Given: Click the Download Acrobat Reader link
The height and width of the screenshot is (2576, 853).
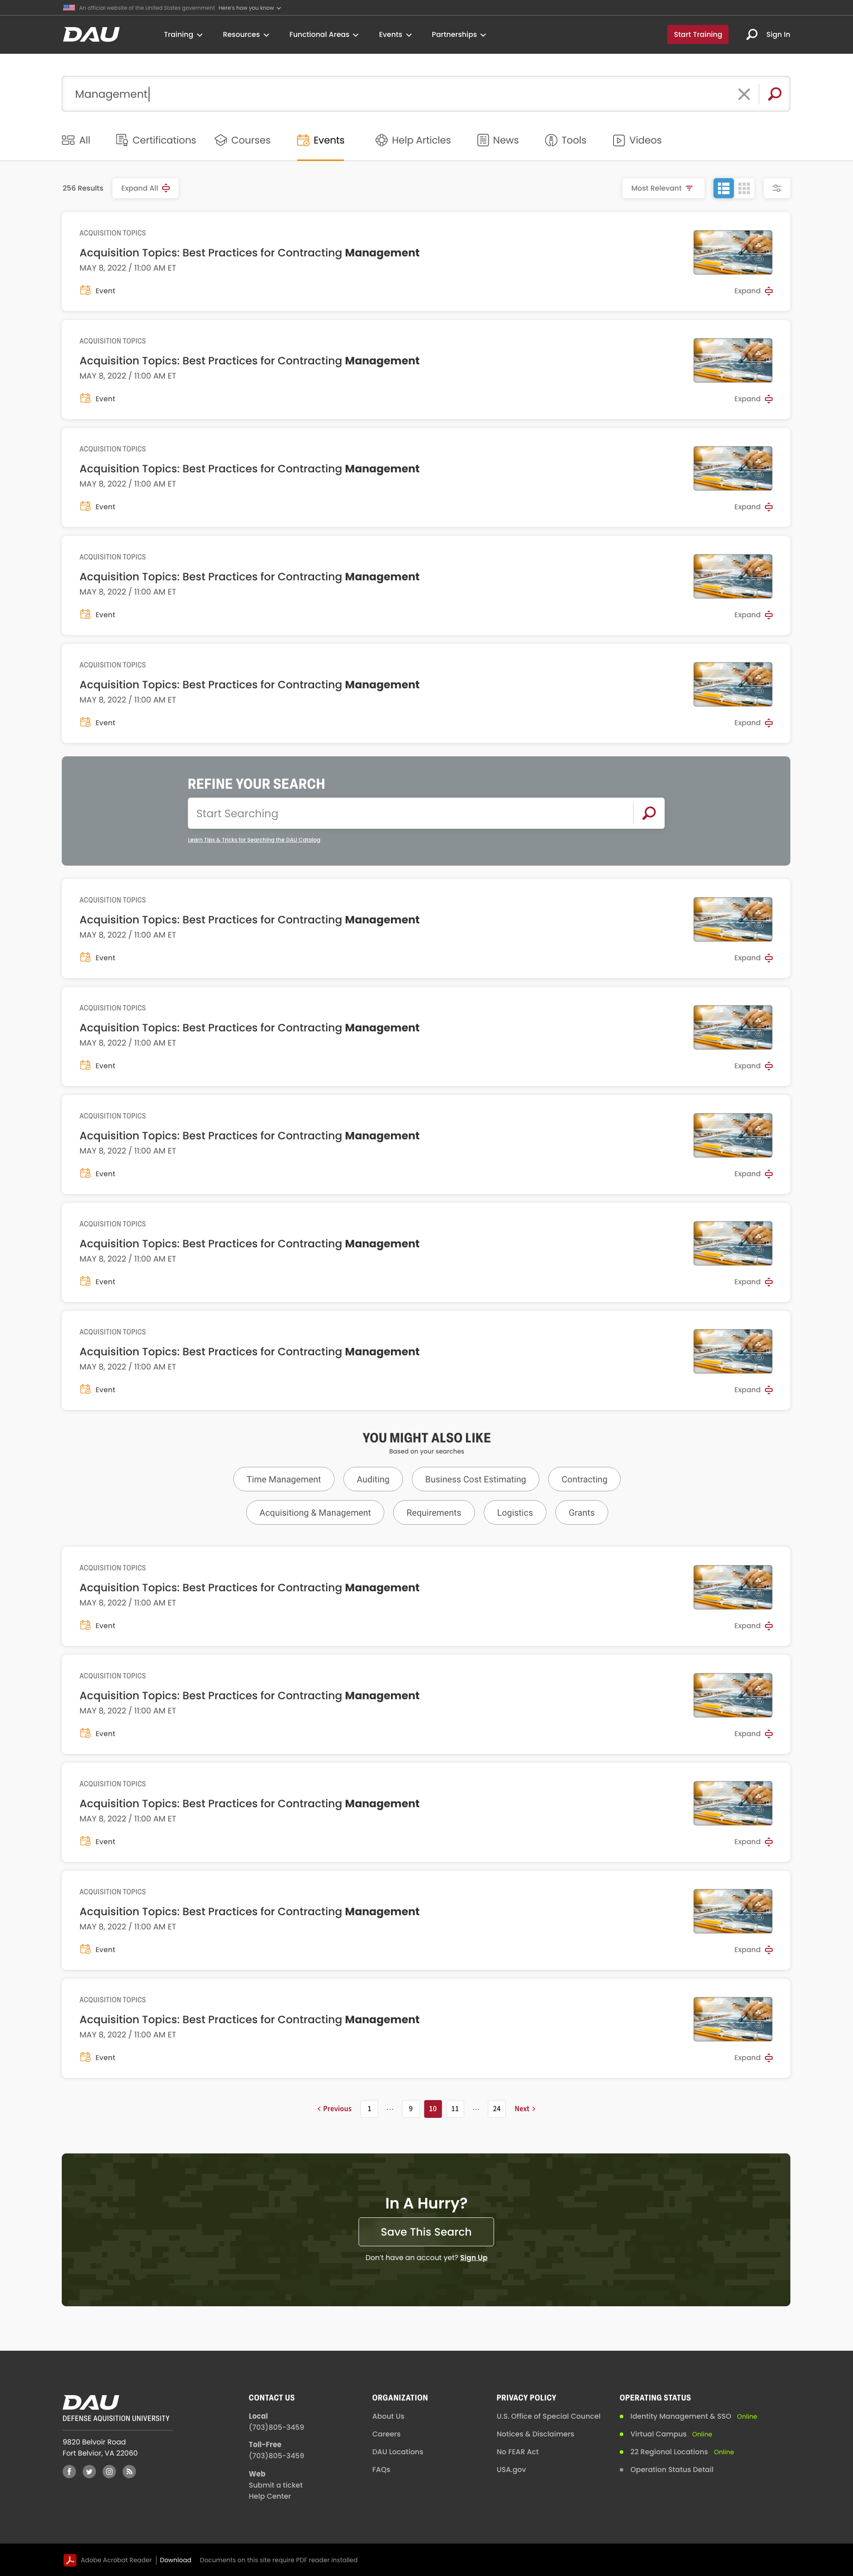Looking at the screenshot, I should 175,2560.
